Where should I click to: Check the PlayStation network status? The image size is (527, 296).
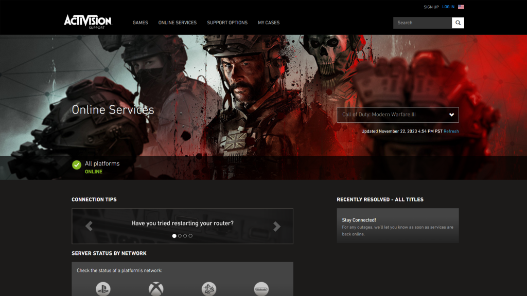click(102, 289)
